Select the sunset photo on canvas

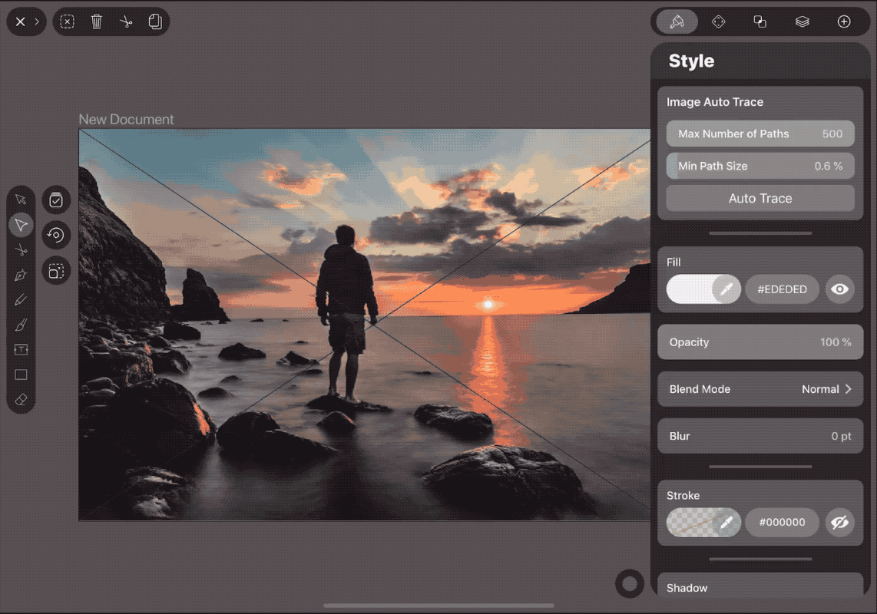point(364,325)
